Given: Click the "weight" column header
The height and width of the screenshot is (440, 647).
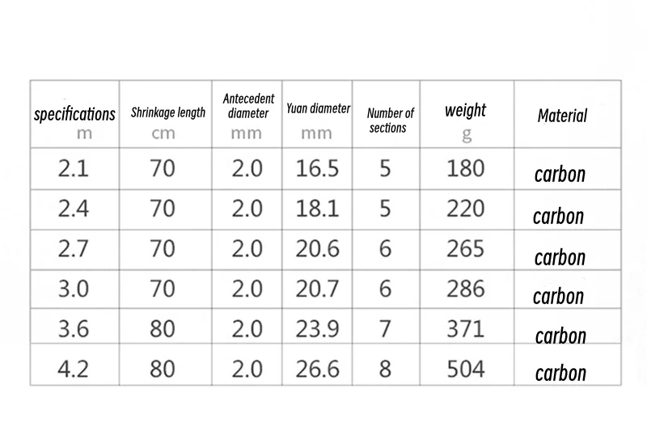Looking at the screenshot, I should tap(466, 110).
